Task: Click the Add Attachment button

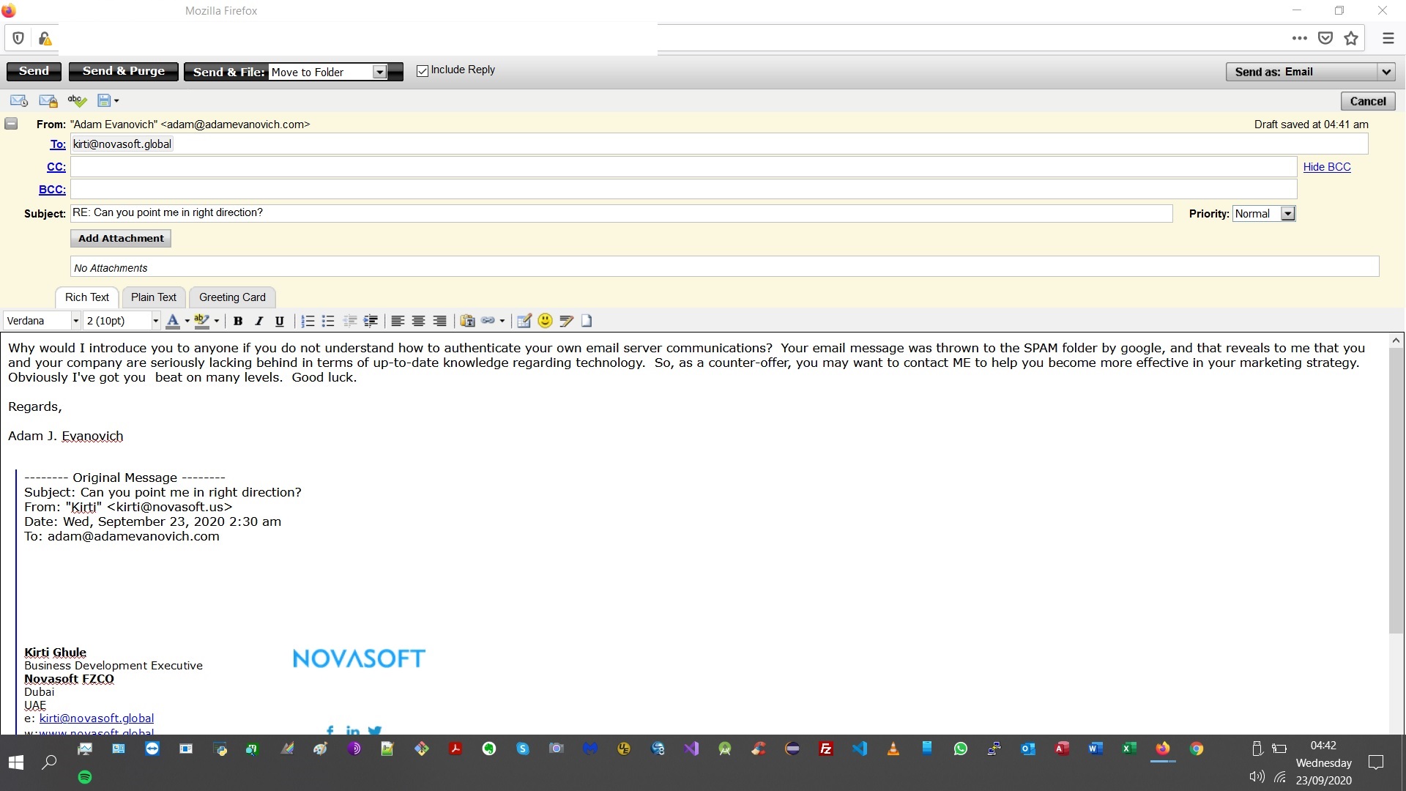Action: tap(121, 238)
